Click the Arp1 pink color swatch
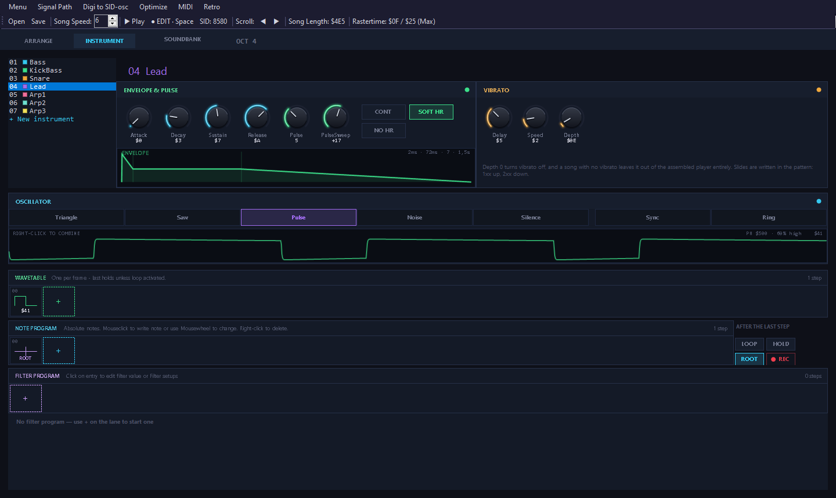836x498 pixels. pyautogui.click(x=25, y=95)
